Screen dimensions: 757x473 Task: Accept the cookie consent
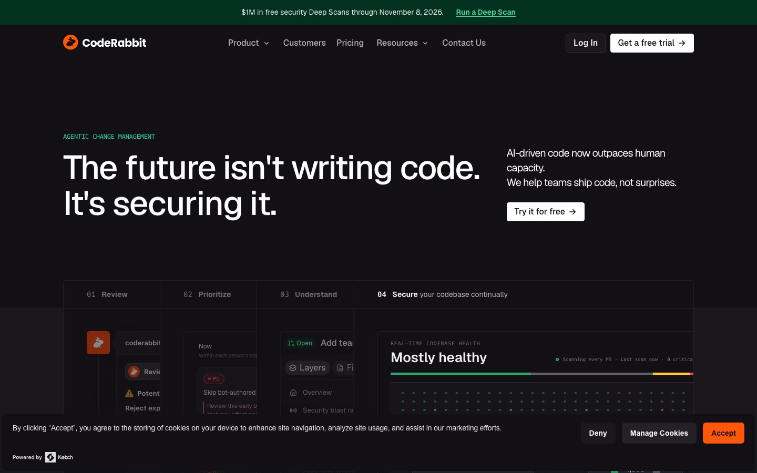(x=723, y=433)
